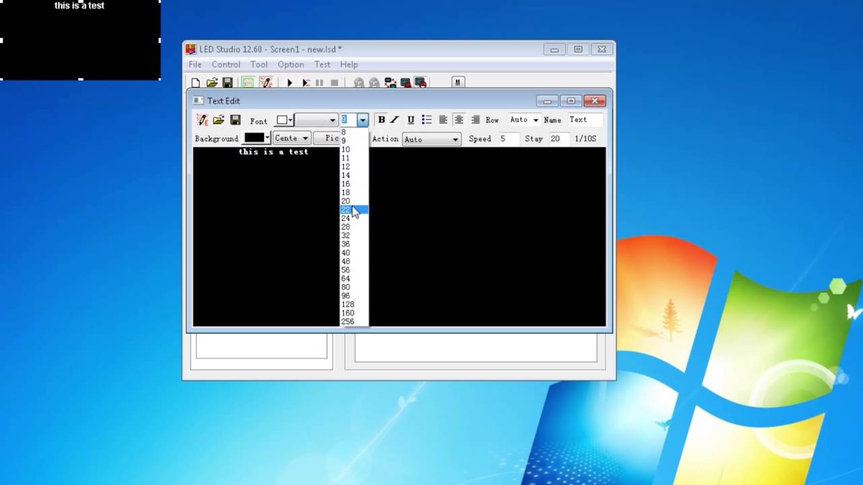Viewport: 863px width, 485px height.
Task: Align text left
Action: point(443,120)
